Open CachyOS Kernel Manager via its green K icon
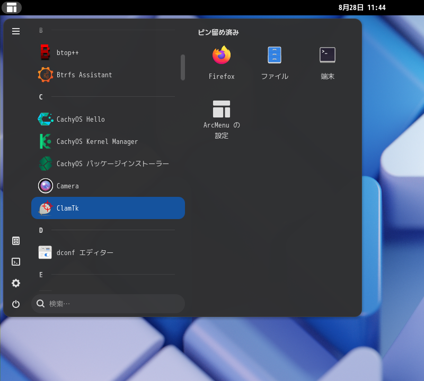 [45, 141]
